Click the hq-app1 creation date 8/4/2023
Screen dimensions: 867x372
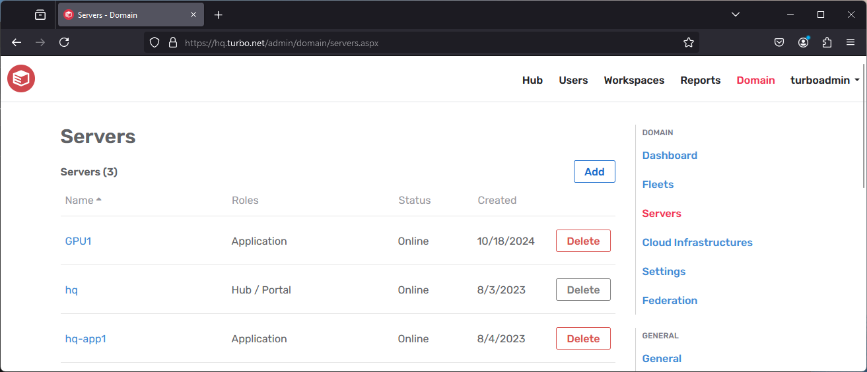click(501, 339)
